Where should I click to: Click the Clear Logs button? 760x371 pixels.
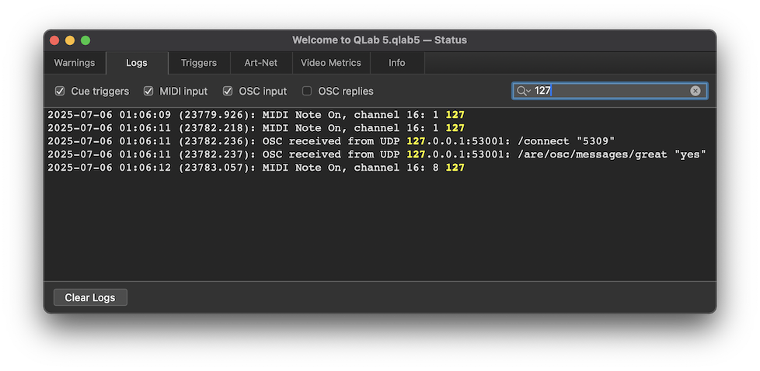tap(90, 297)
